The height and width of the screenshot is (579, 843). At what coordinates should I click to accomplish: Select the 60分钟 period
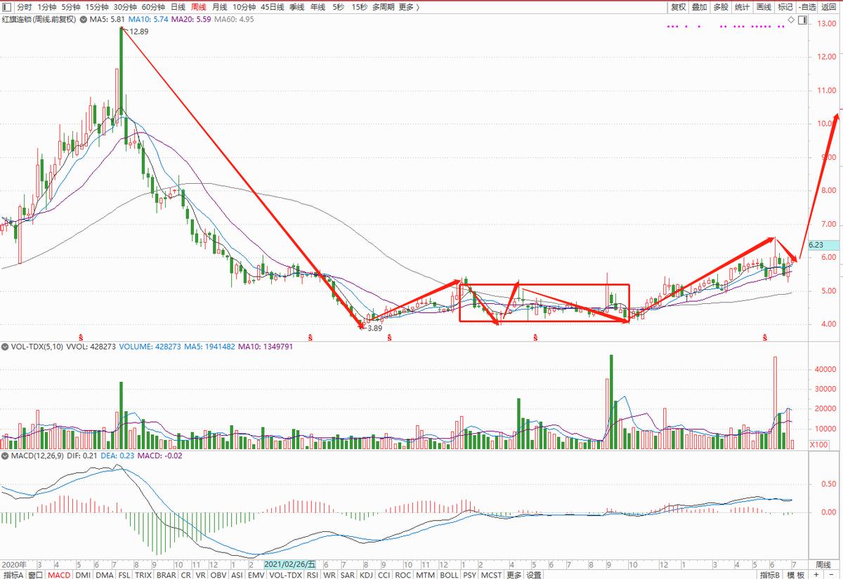(x=153, y=7)
